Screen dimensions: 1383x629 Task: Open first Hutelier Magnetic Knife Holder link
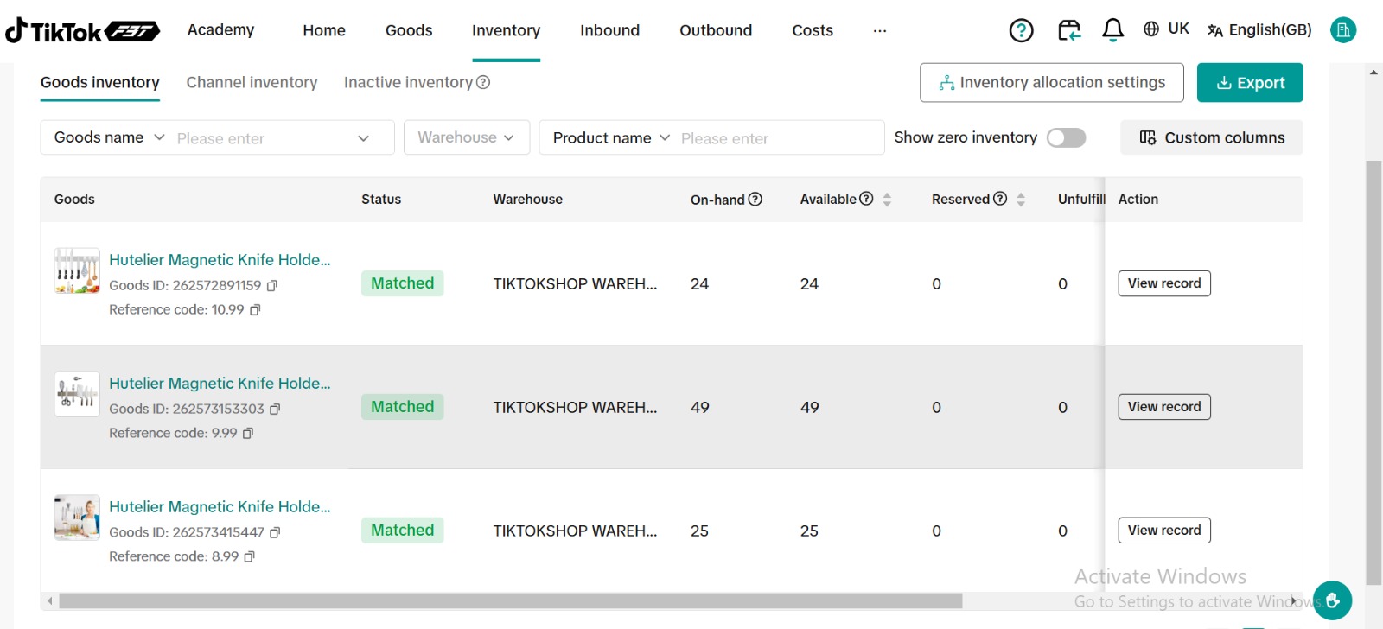pos(220,259)
